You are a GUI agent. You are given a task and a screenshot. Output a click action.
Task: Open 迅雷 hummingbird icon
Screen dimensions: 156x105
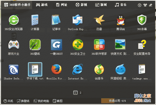coord(99,20)
